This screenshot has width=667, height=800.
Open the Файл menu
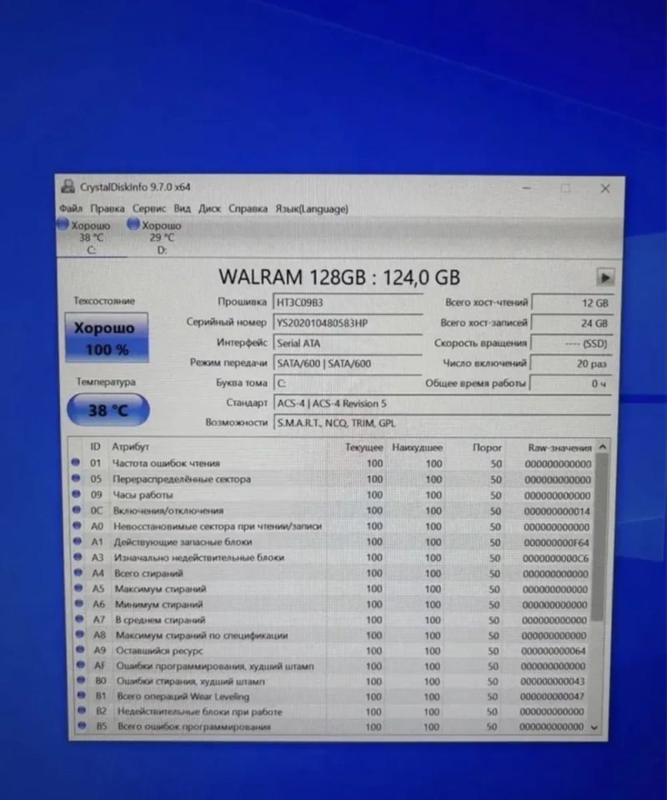tap(71, 208)
